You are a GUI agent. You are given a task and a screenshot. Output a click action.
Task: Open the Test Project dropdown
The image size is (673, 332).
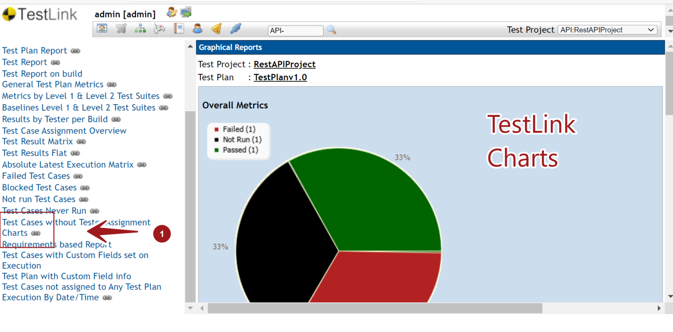coord(607,30)
